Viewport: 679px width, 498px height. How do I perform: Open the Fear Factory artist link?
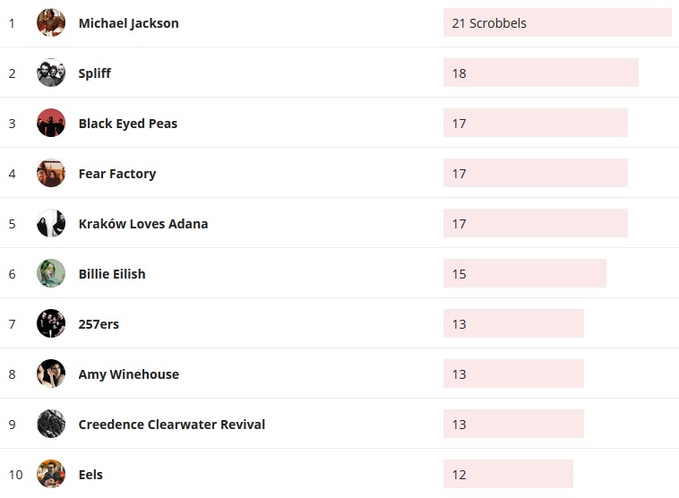coord(117,174)
